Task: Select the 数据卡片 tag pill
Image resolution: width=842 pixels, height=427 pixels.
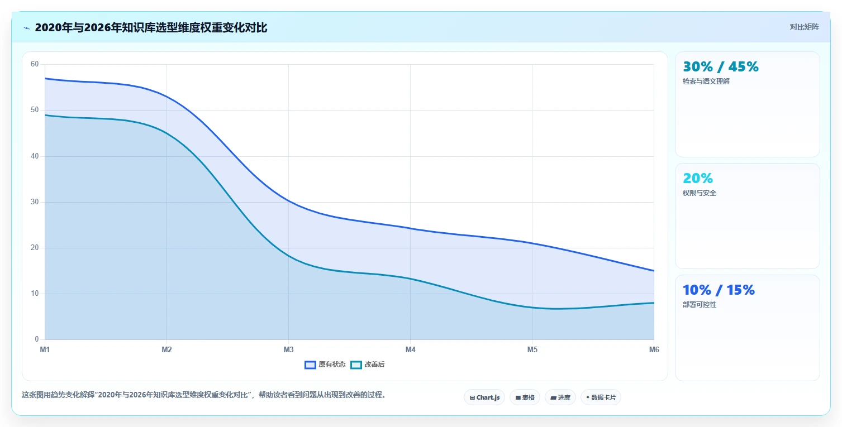Action: (x=601, y=397)
